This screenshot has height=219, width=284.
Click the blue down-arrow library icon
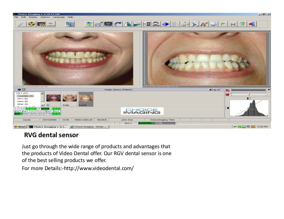click(x=218, y=90)
